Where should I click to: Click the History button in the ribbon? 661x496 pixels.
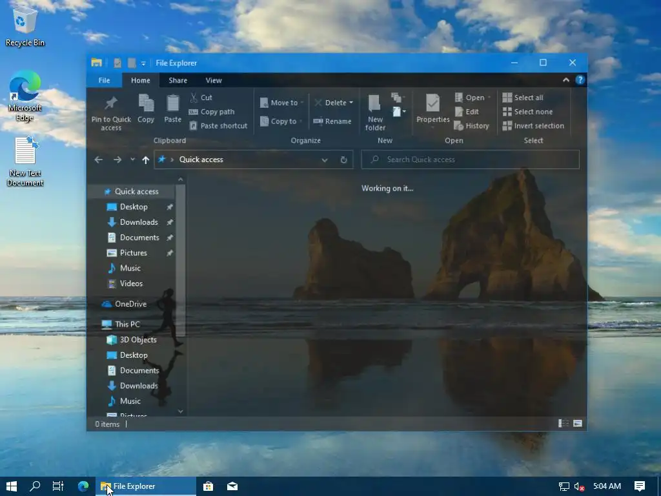[x=472, y=126]
